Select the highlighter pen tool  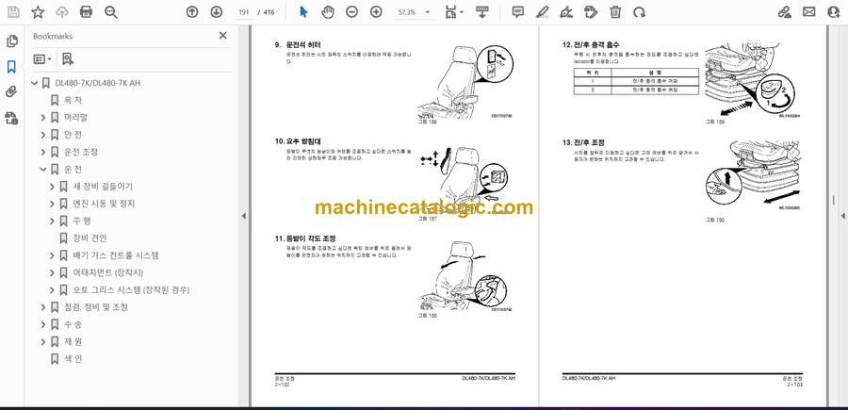pos(543,12)
